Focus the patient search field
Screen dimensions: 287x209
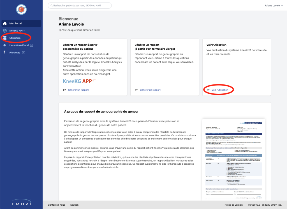(x=80, y=6)
